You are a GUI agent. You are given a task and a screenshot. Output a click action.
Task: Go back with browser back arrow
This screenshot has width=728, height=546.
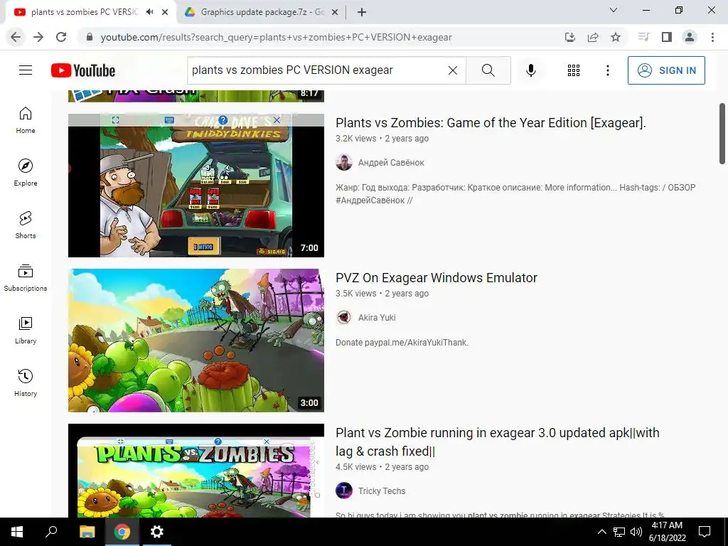[x=16, y=37]
